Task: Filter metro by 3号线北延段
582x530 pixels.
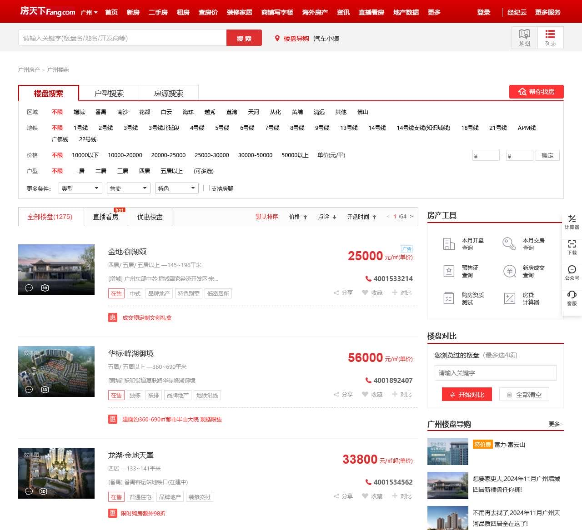Action: 164,128
